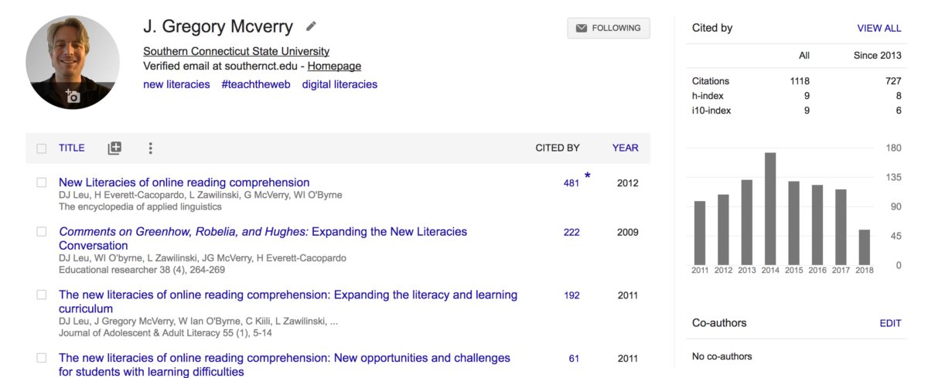
Task: Click the 2014 bar in citations chart
Action: (770, 208)
